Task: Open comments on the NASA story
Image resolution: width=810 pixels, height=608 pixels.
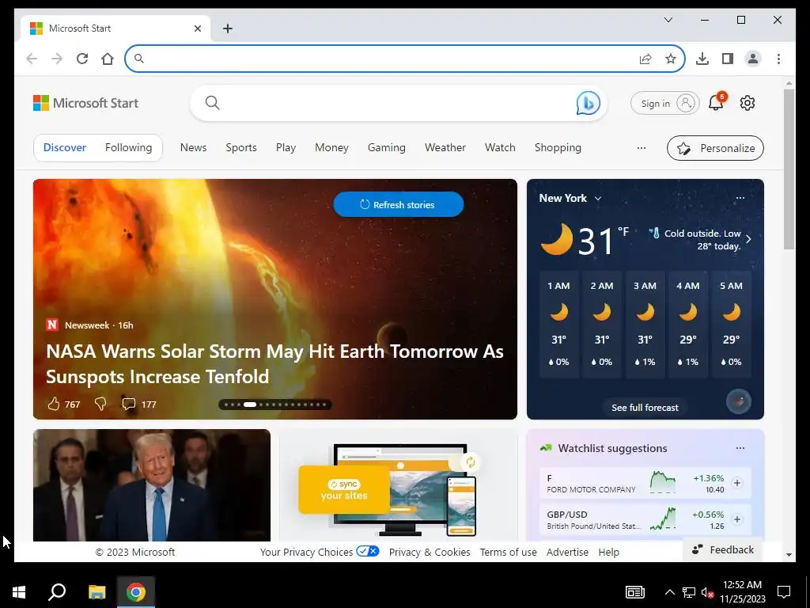Action: [x=128, y=404]
